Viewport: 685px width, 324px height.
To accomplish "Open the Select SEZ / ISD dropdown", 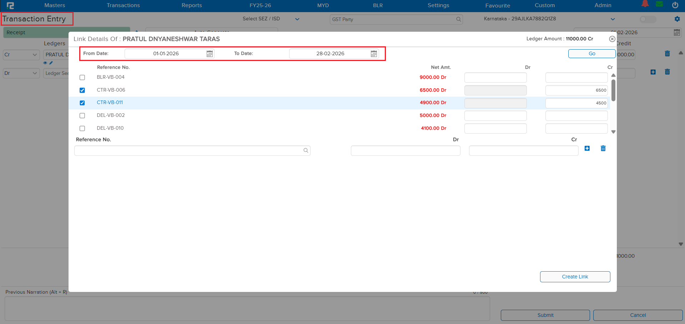I will [x=297, y=19].
